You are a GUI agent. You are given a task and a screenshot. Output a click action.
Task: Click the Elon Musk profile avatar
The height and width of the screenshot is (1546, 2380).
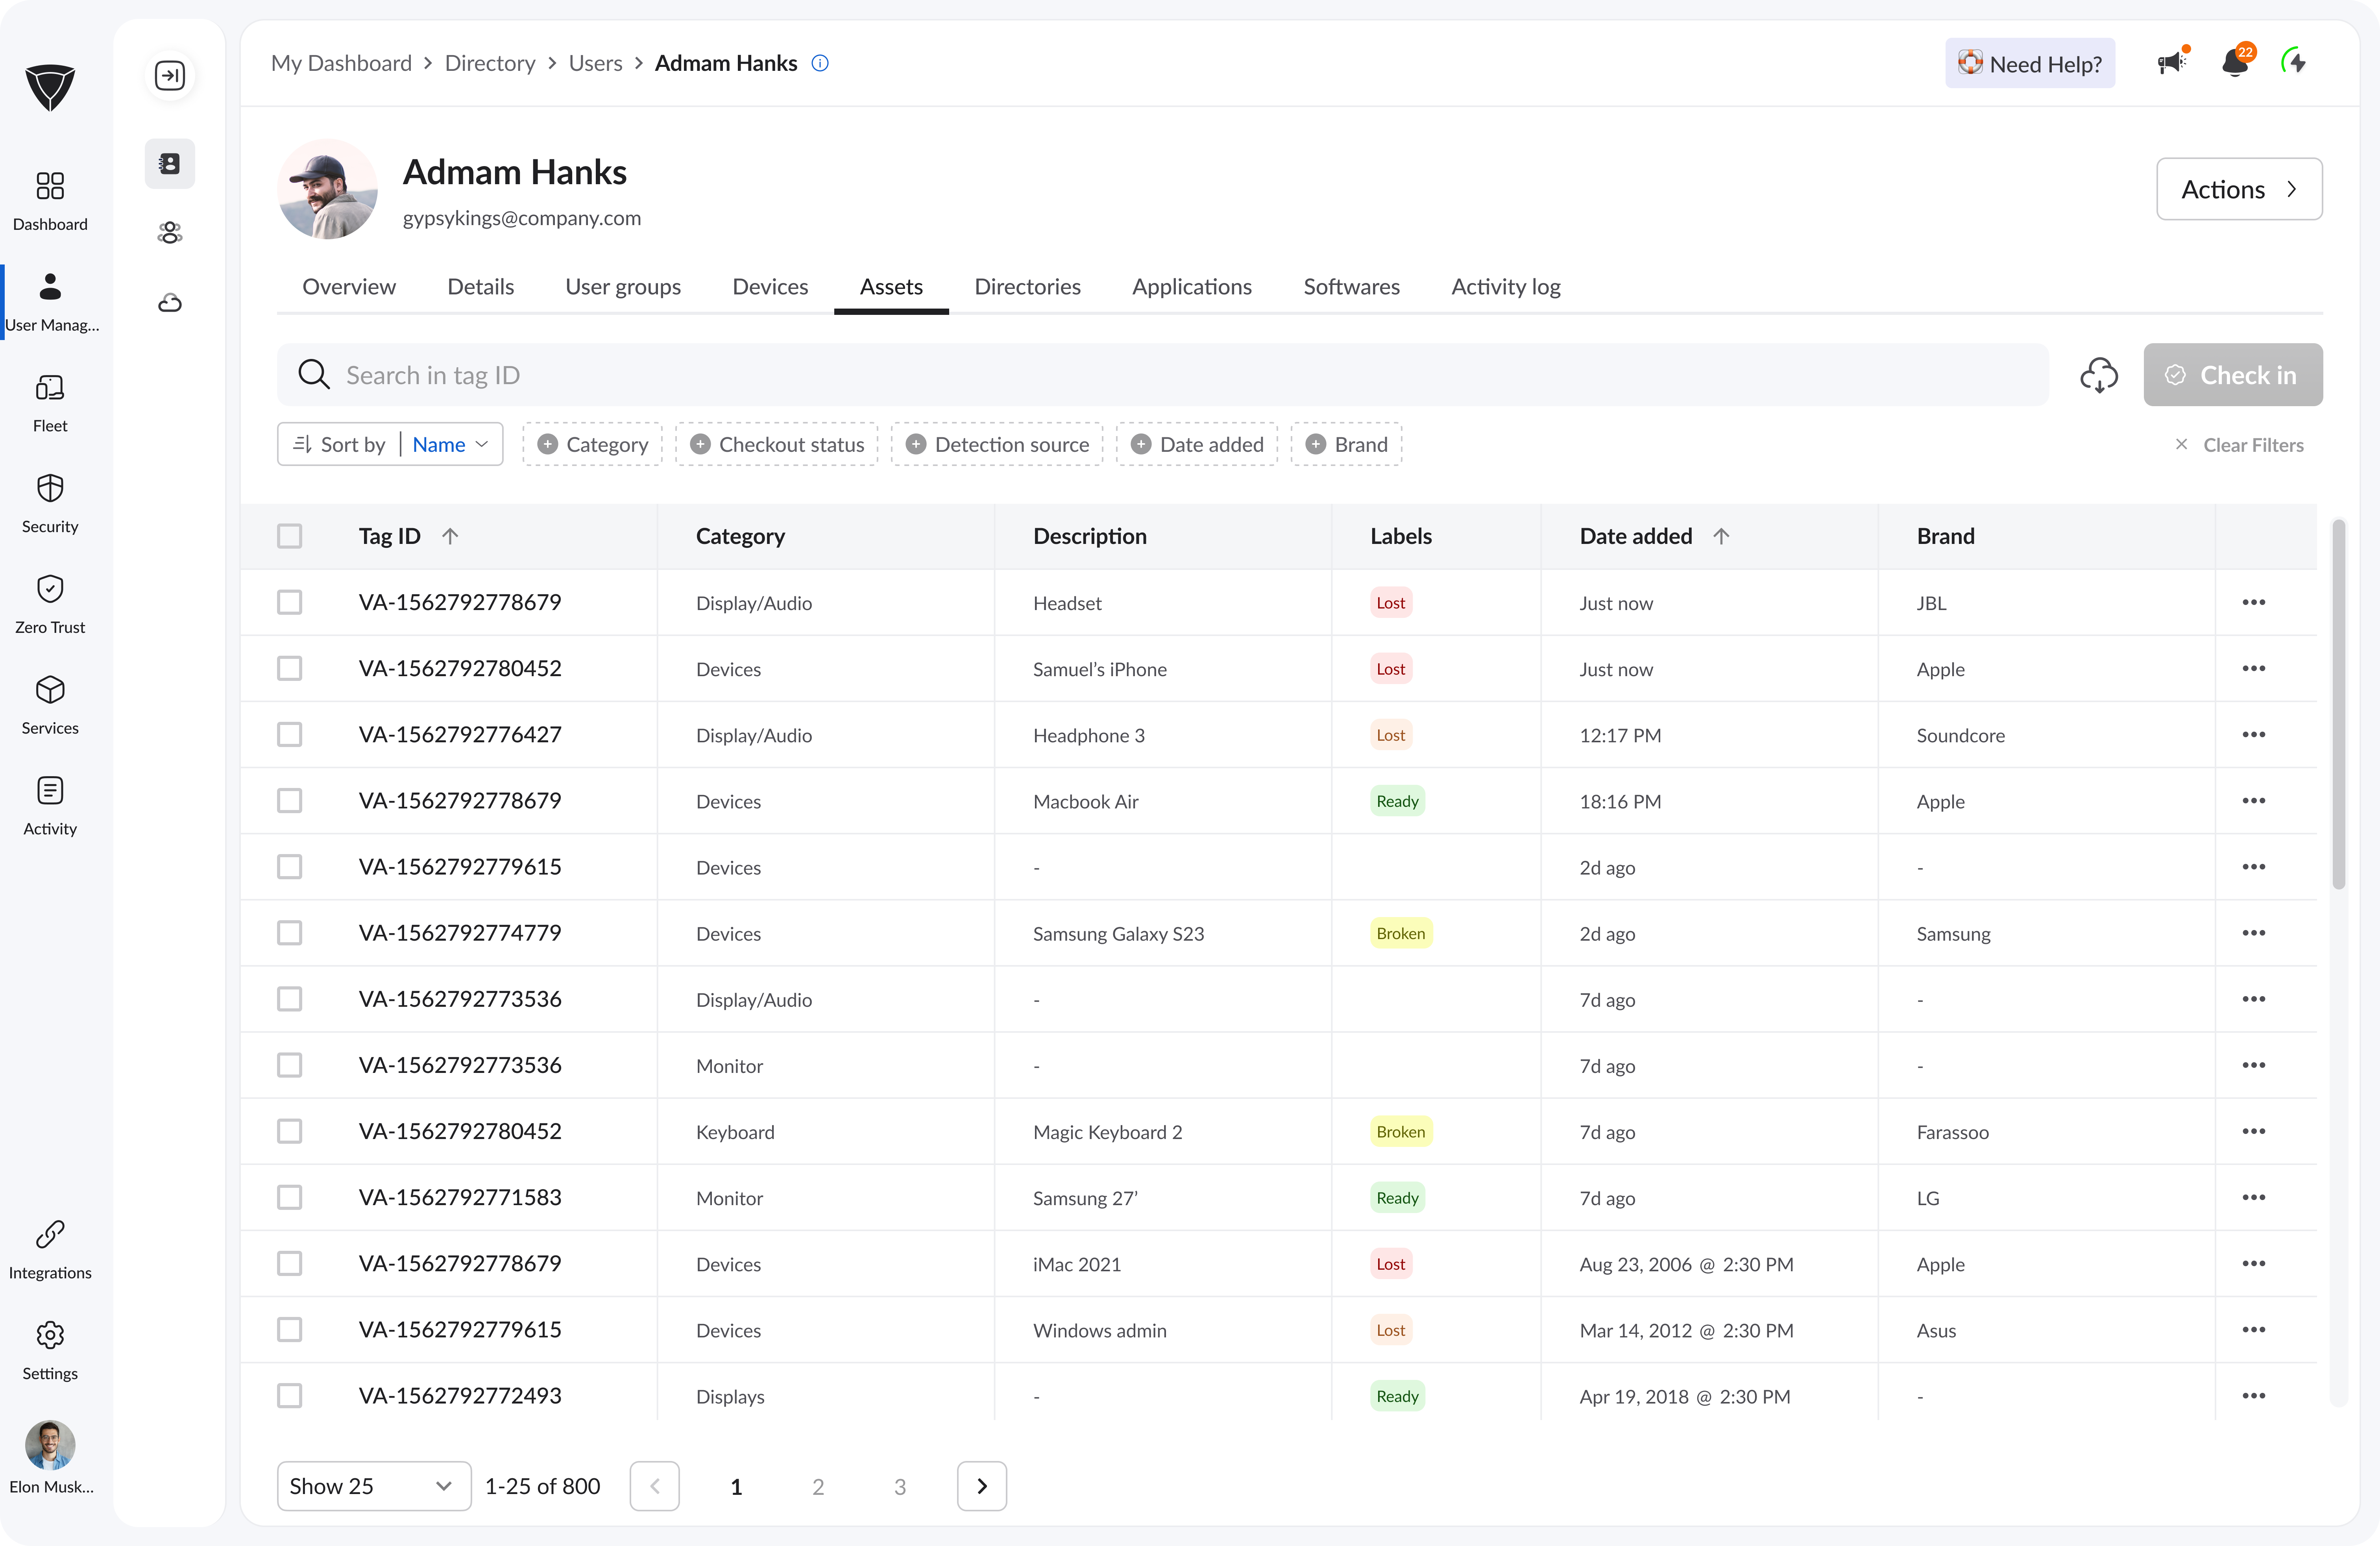[50, 1445]
